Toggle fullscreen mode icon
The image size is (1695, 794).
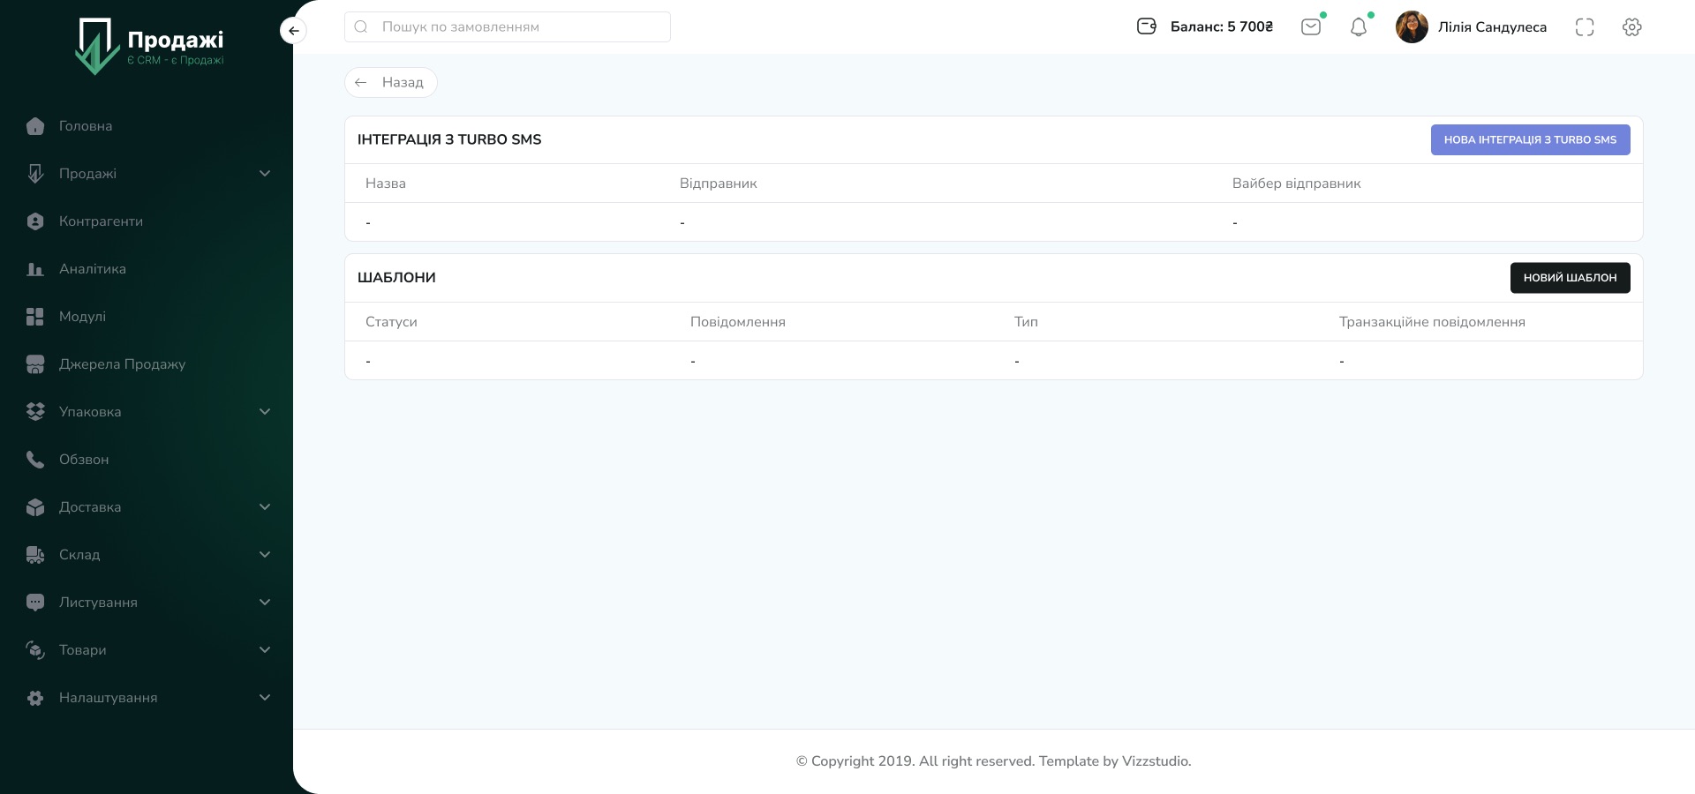coord(1585,26)
